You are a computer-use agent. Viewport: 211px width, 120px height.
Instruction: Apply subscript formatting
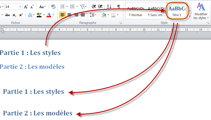(14, 15)
